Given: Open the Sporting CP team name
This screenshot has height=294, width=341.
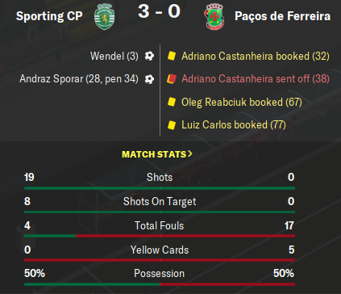Looking at the screenshot, I should coord(49,16).
